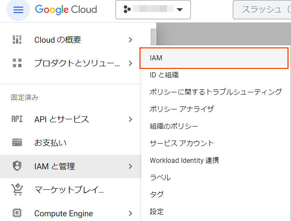The image size is (291, 221).
Task: Click the Cloud の概要 dashboard icon
Action: pyautogui.click(x=17, y=39)
